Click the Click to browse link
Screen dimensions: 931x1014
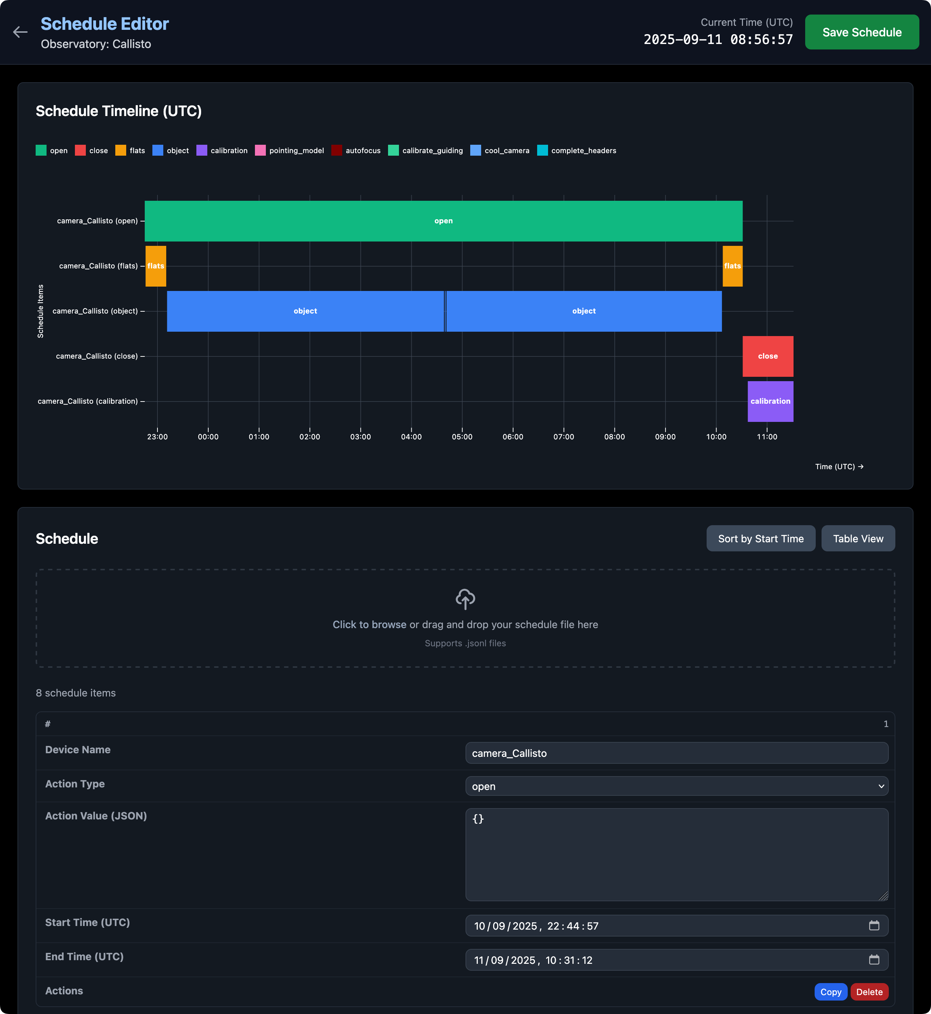[x=369, y=624]
